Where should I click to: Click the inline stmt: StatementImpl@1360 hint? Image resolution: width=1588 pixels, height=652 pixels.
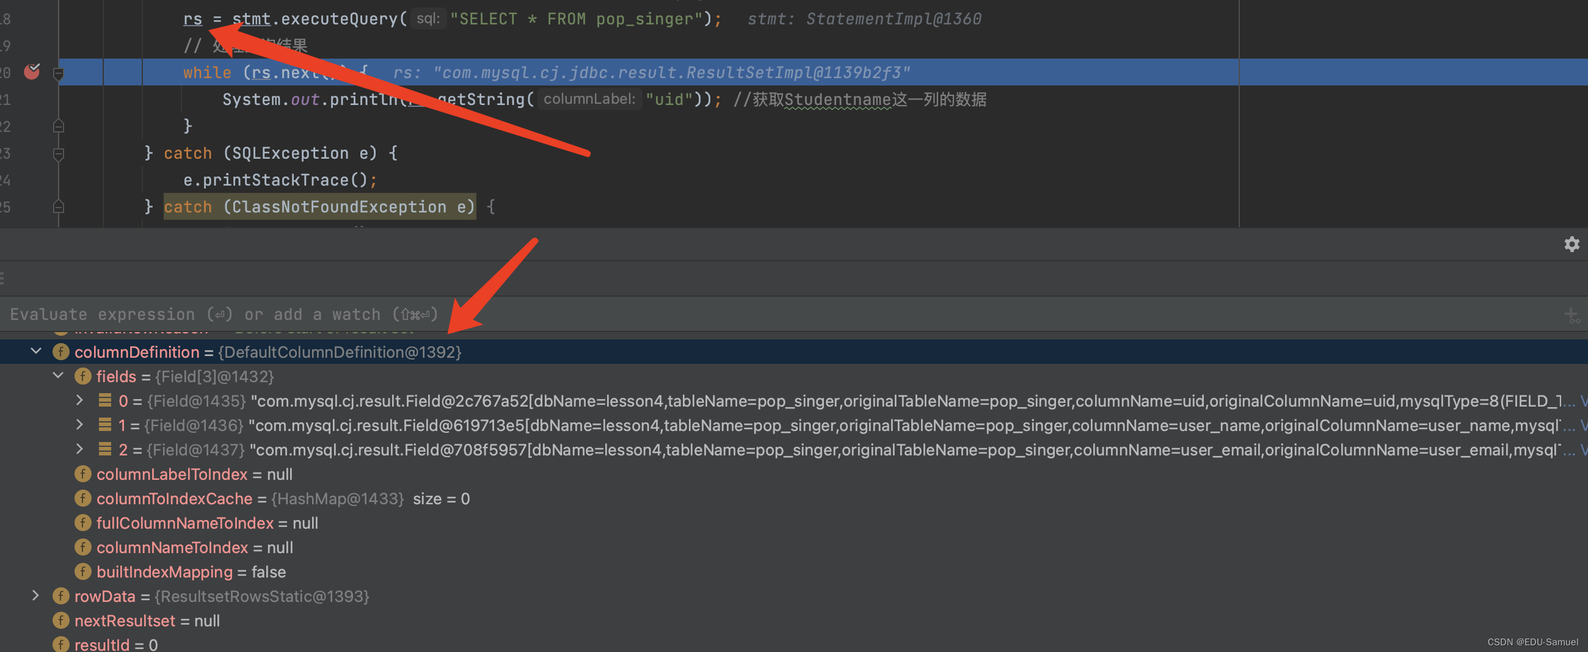pyautogui.click(x=864, y=19)
